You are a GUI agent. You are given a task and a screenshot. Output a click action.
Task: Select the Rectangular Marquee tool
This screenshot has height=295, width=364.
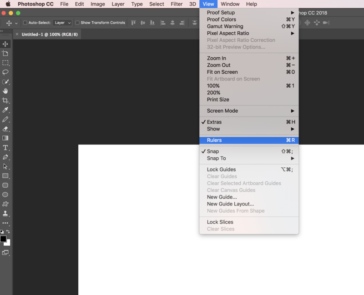[x=5, y=63]
